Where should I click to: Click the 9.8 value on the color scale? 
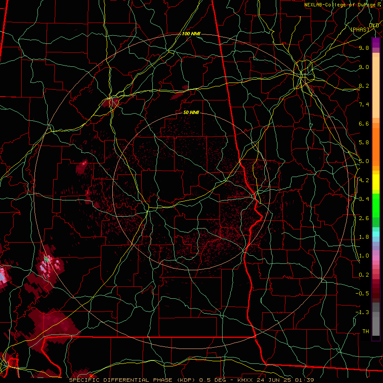coord(364,48)
